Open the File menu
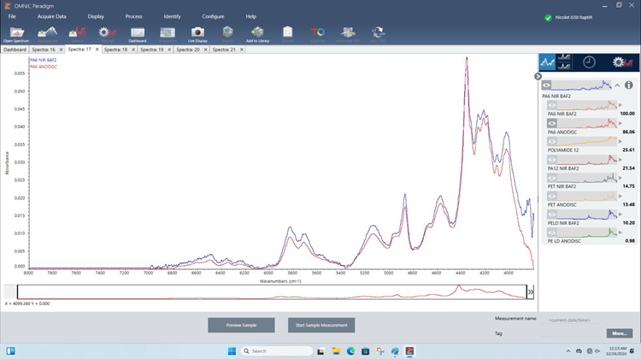 pos(12,16)
